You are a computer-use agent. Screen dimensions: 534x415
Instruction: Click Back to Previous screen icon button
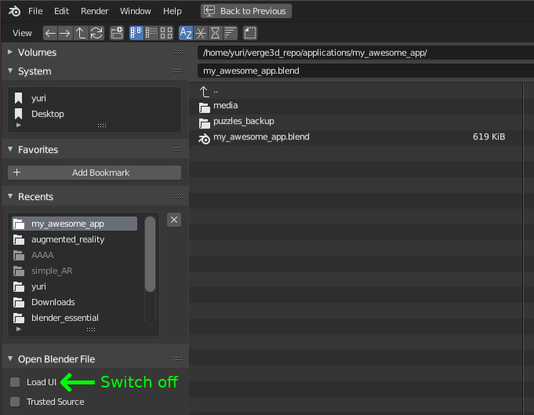click(246, 11)
